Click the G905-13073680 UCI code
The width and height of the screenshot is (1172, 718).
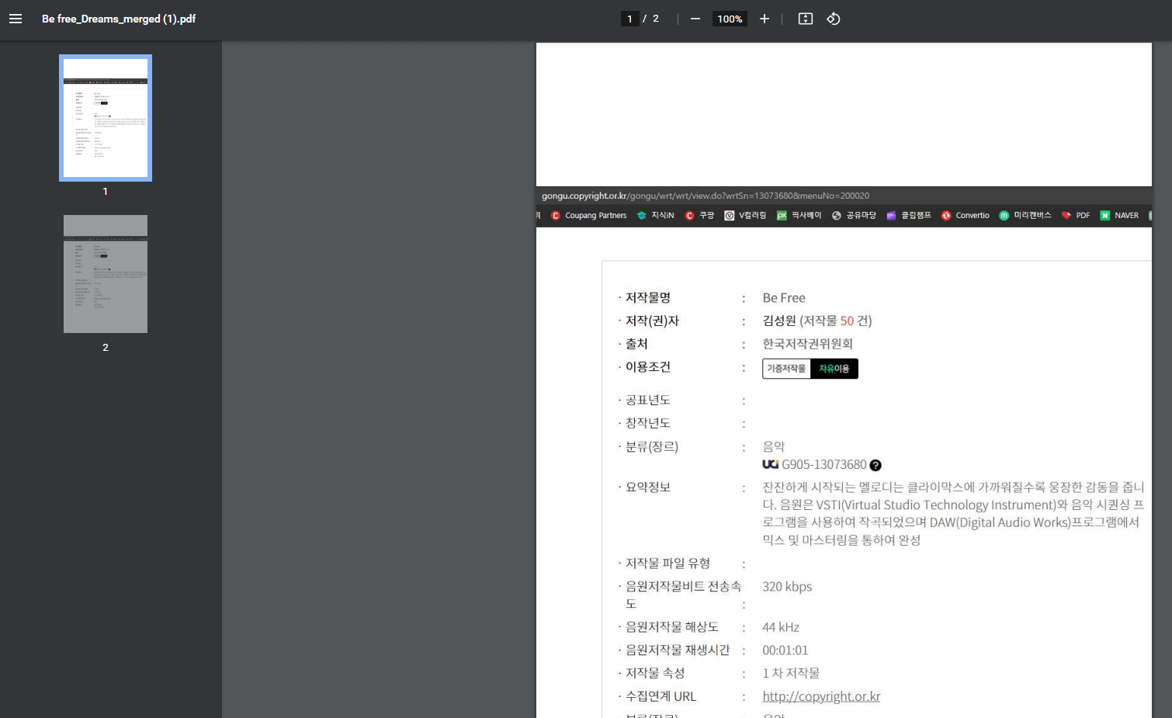pos(824,465)
